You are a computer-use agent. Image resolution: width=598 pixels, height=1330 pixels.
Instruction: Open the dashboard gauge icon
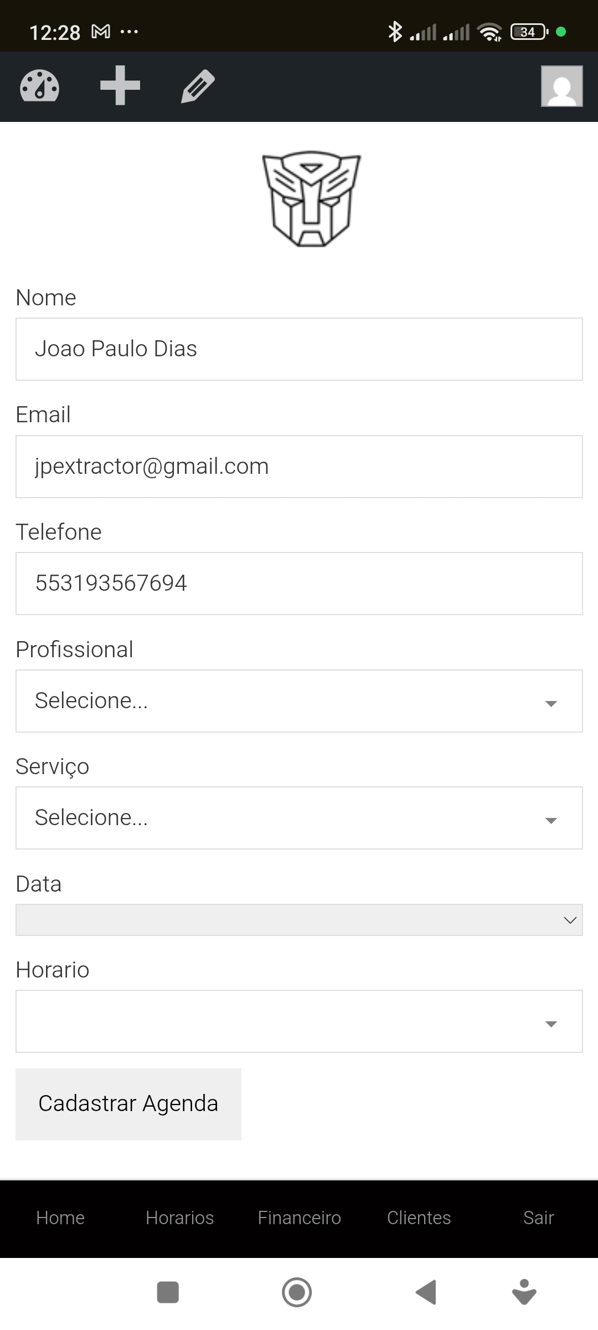[39, 86]
